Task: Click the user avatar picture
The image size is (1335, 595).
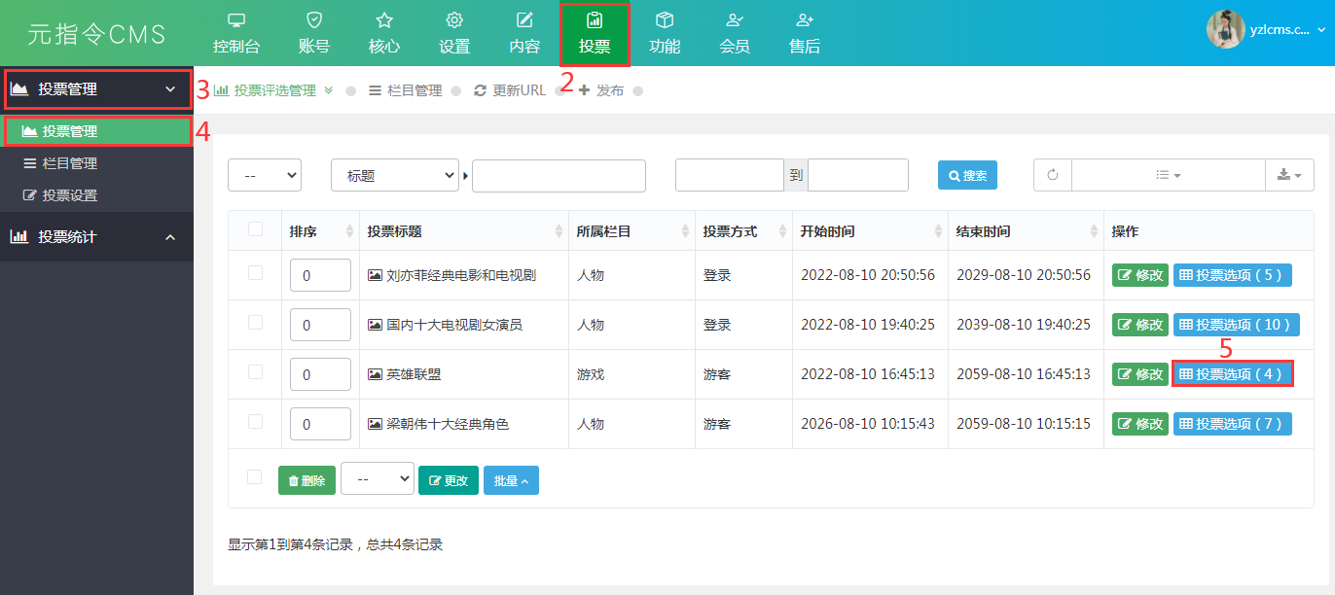Action: pyautogui.click(x=1226, y=29)
